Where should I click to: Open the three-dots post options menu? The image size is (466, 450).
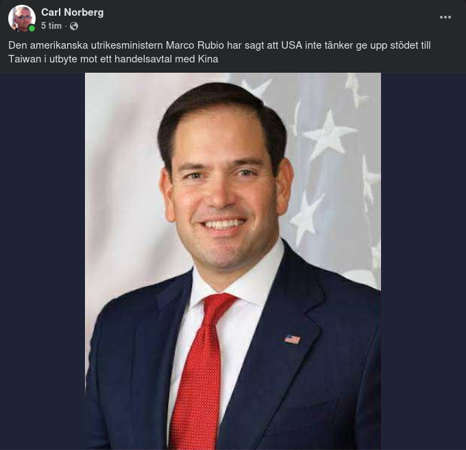point(445,17)
